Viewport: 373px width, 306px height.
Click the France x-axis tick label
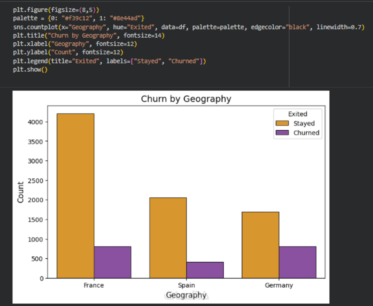coord(94,285)
